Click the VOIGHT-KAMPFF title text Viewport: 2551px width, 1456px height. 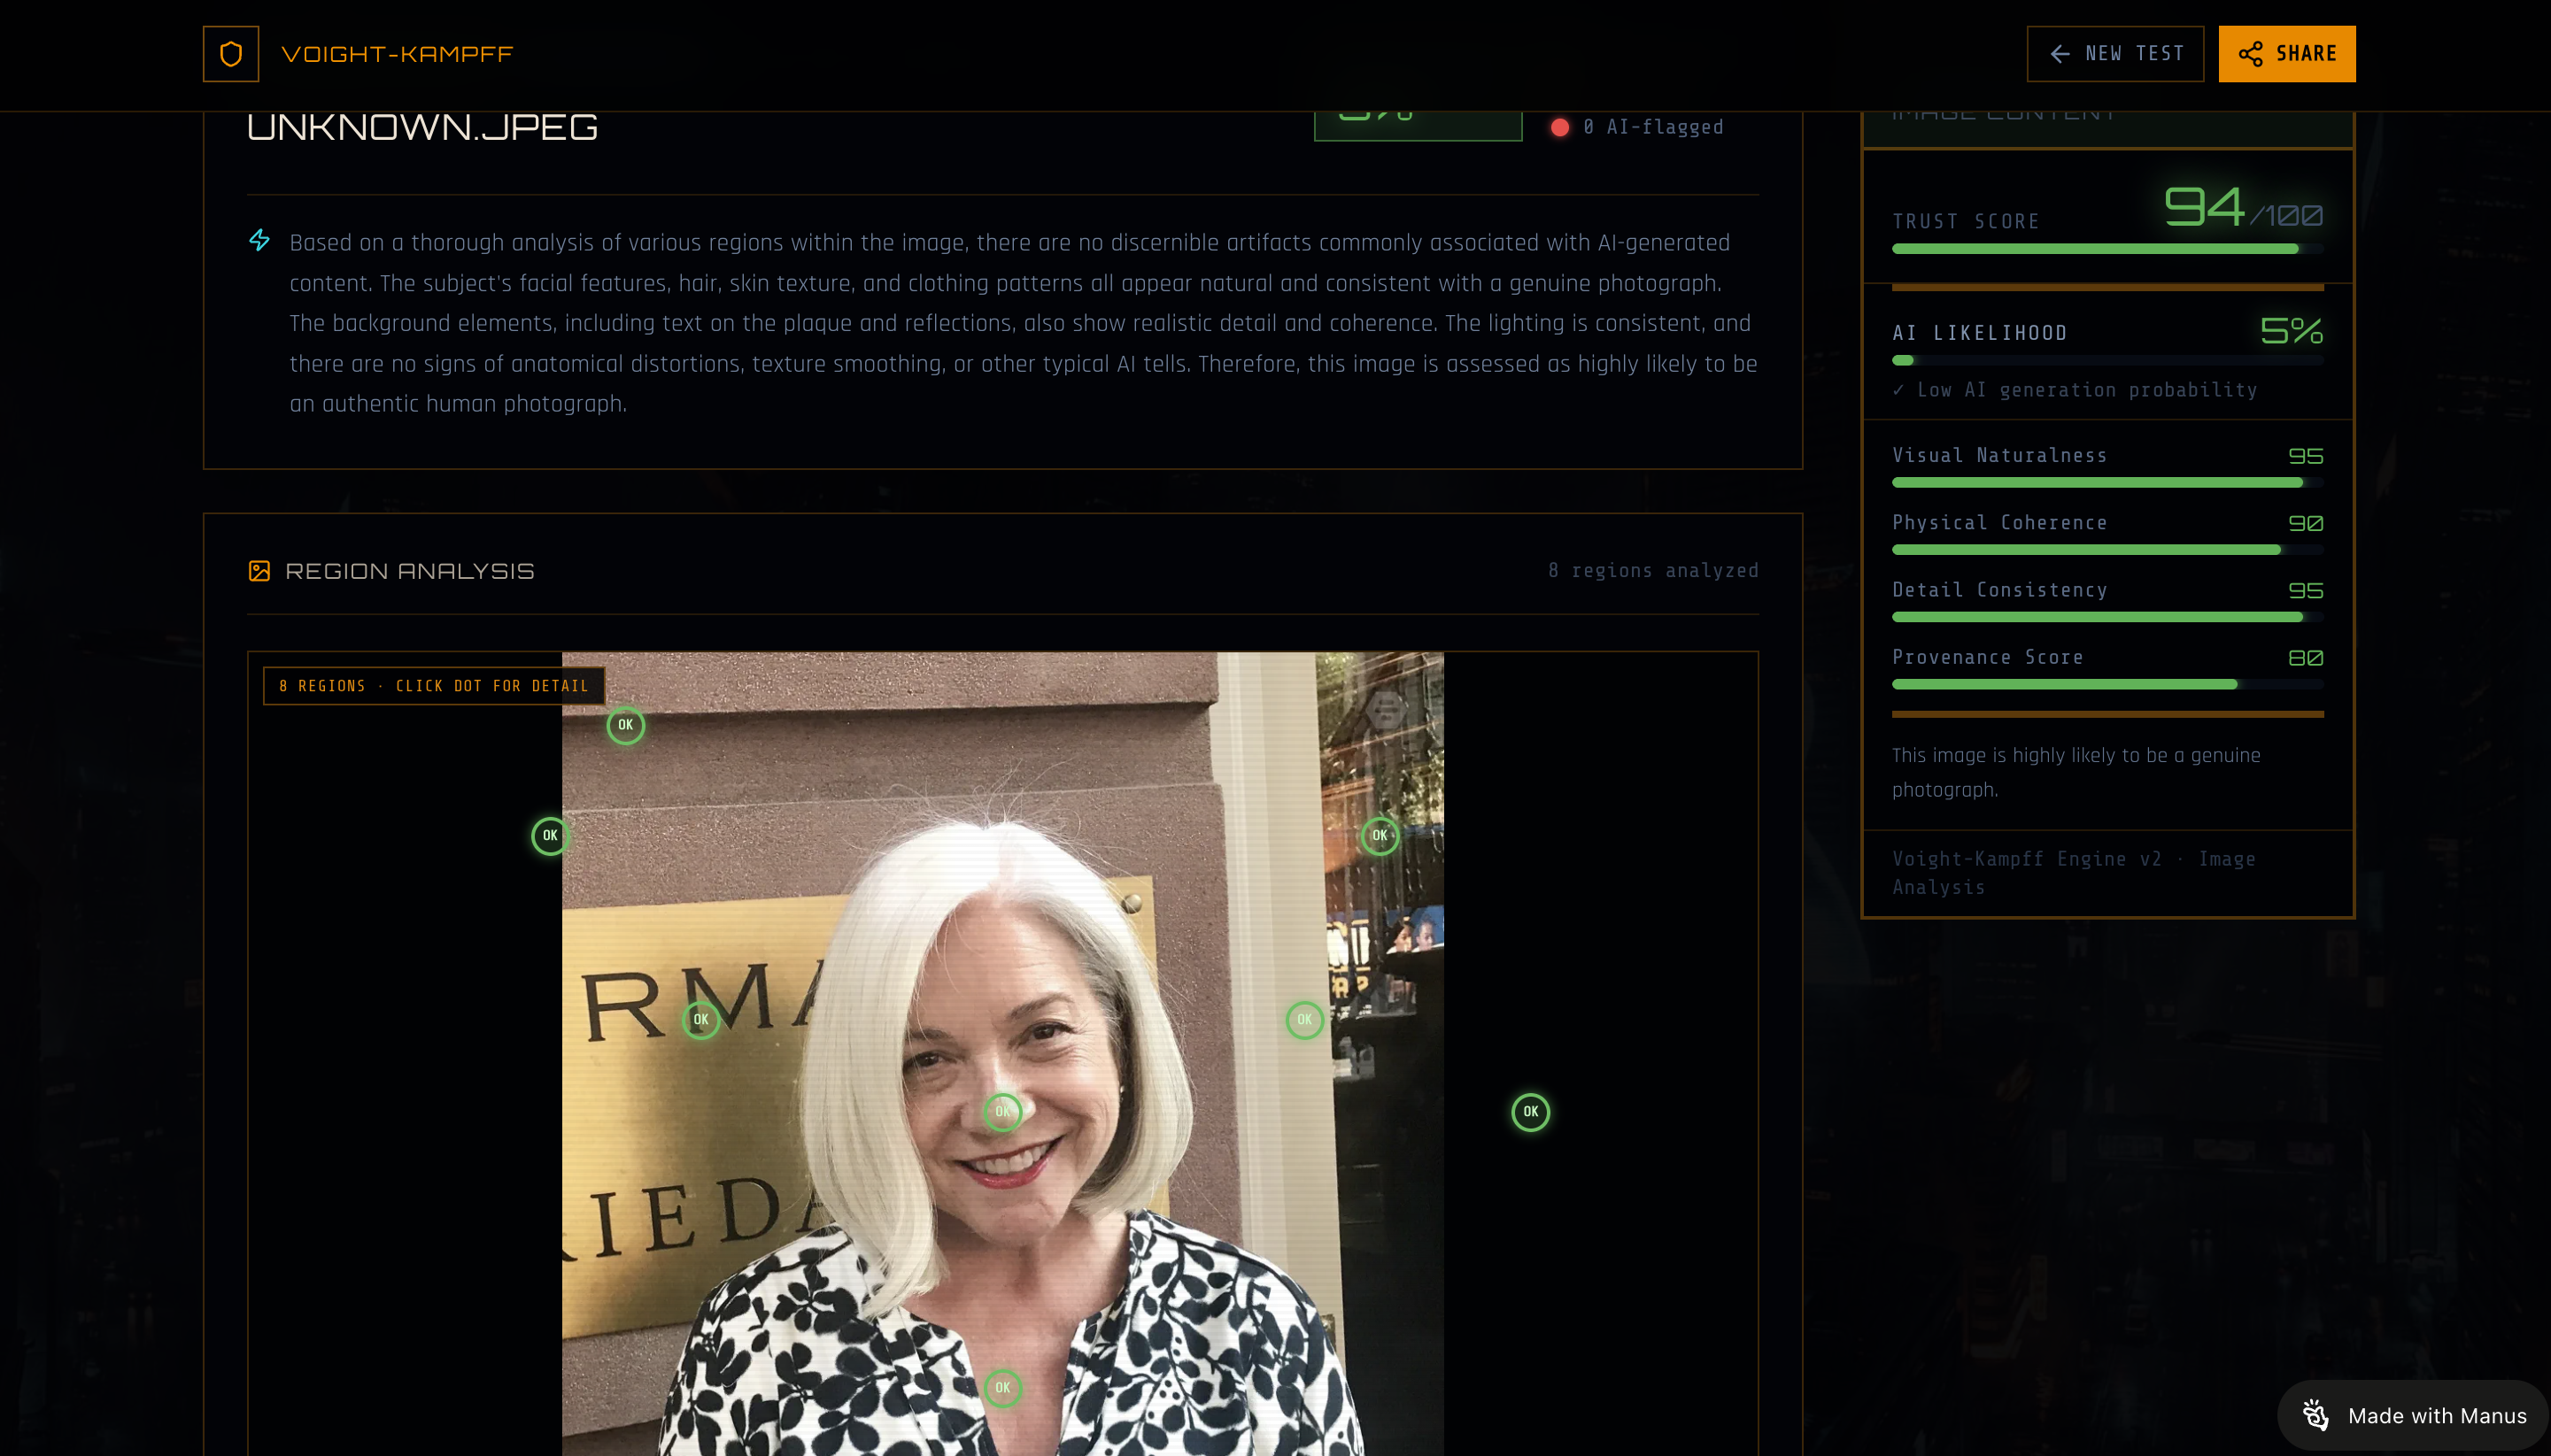click(398, 54)
